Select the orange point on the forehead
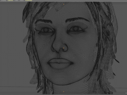Image resolution: width=127 pixels, height=95 pixels. [x=64, y=4]
